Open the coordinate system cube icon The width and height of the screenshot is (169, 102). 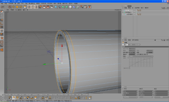[x=40, y=7]
